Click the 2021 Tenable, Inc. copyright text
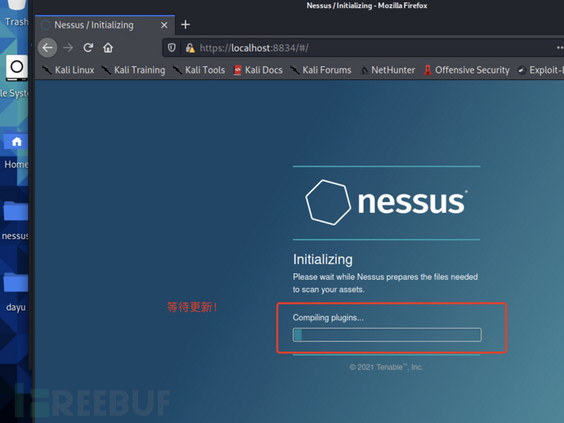The image size is (564, 423). pos(387,367)
